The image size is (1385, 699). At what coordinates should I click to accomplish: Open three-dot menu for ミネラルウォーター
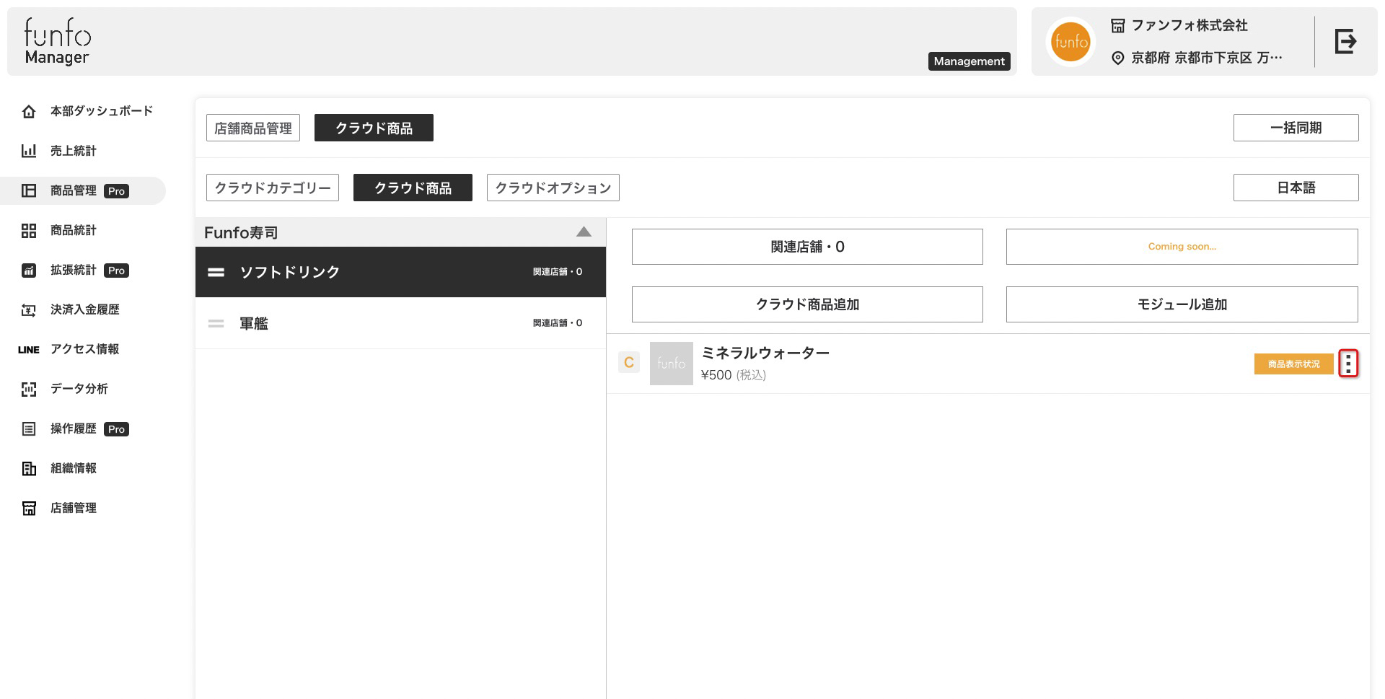point(1348,364)
